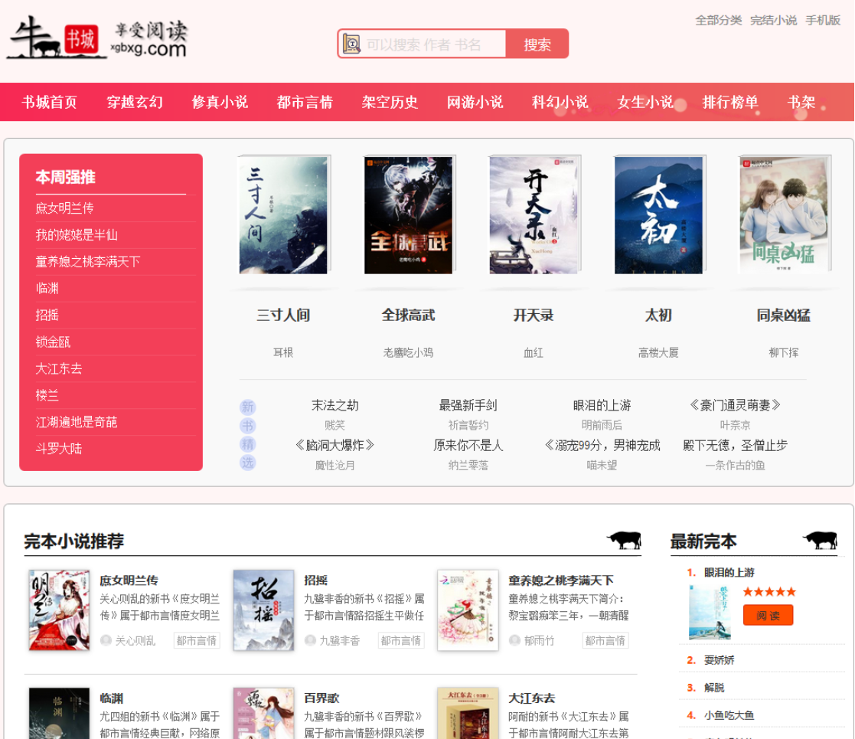Open 耍娇娇 ranked second in 最新完本
Screen dimensions: 855x739
pyautogui.click(x=720, y=660)
